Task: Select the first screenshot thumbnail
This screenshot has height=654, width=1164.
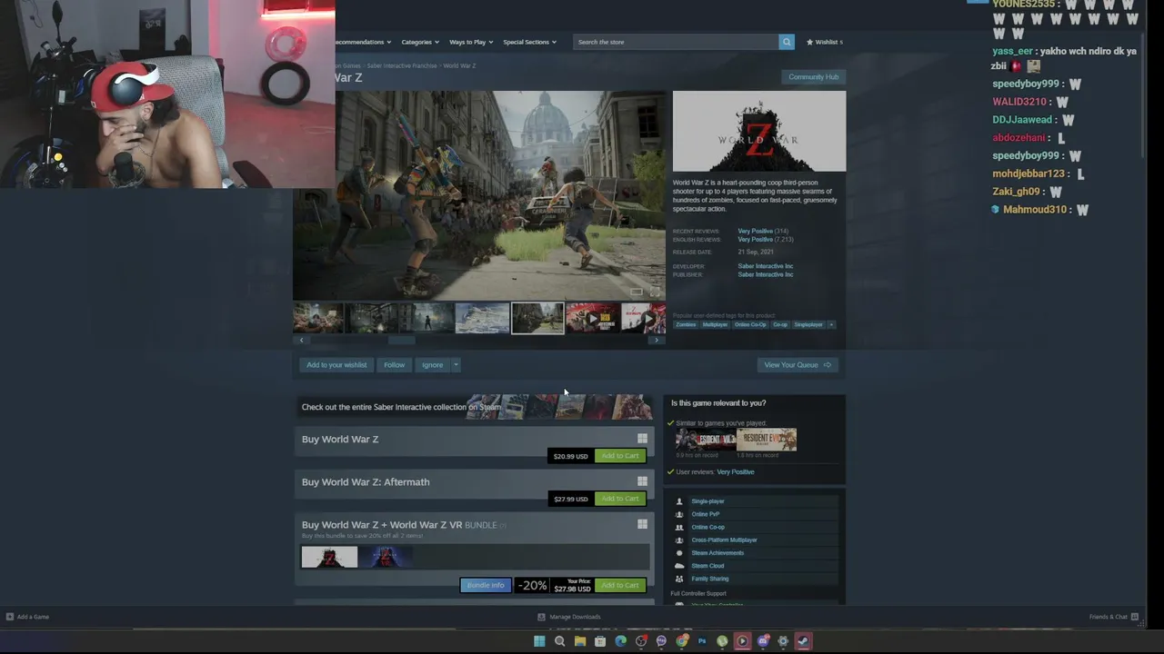Action: (x=318, y=319)
